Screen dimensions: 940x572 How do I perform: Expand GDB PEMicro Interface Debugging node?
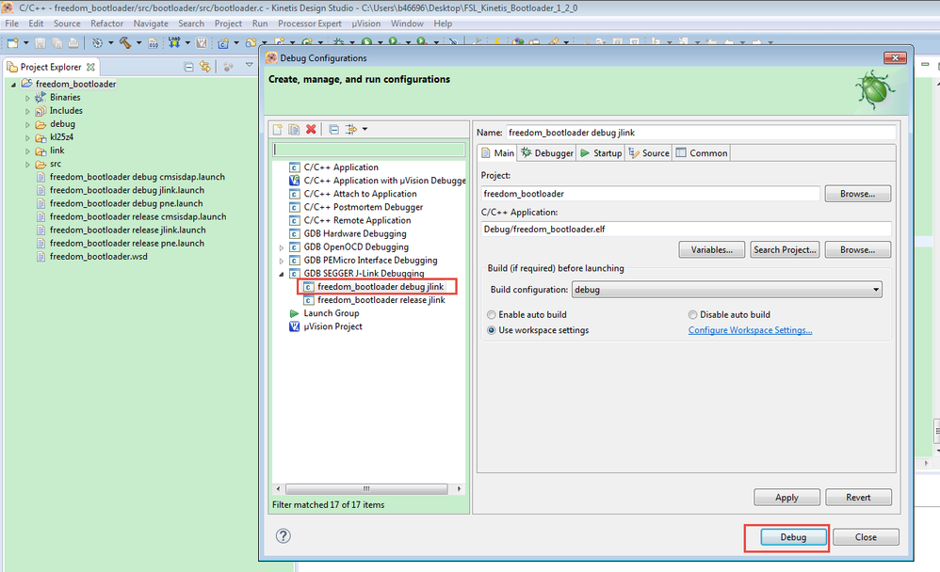(282, 261)
